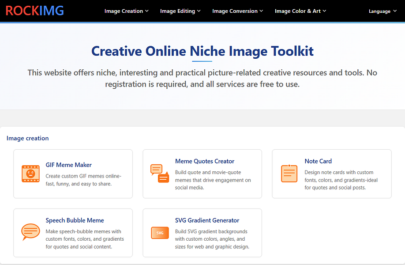Click the Image creation section heading
Viewport: 405px width, 265px height.
coord(28,138)
